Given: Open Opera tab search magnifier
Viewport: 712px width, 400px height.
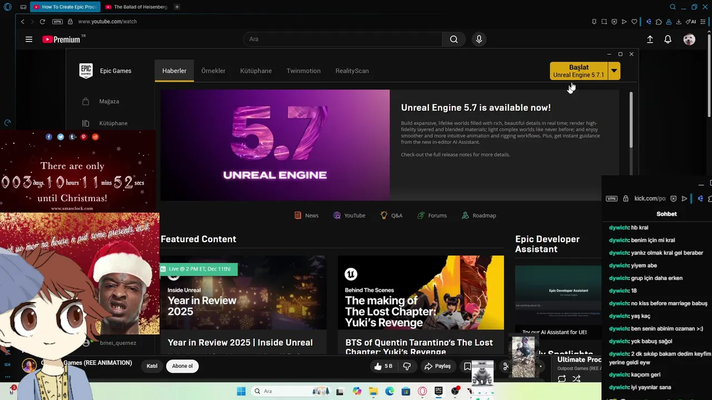Looking at the screenshot, I should tap(673, 7).
